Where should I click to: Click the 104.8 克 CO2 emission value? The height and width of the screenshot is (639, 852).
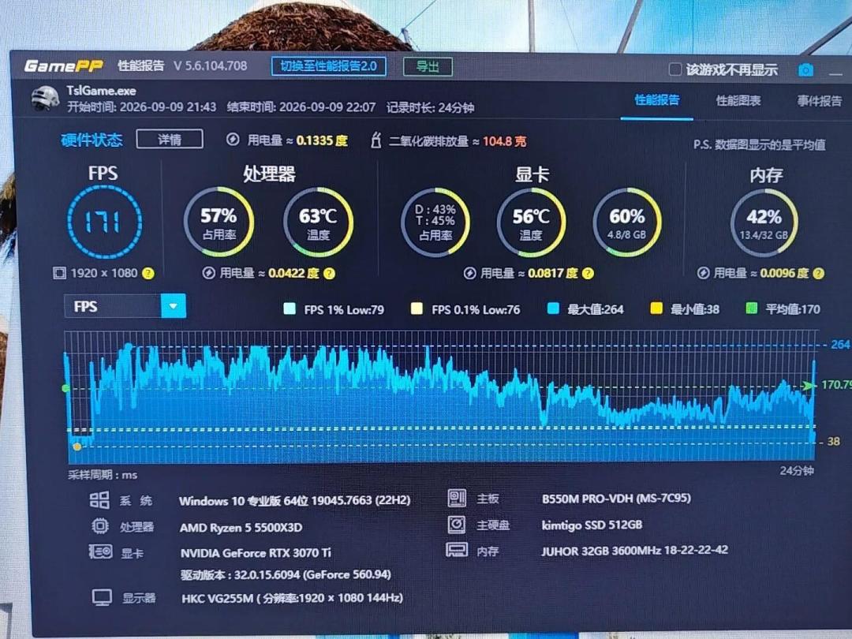504,141
